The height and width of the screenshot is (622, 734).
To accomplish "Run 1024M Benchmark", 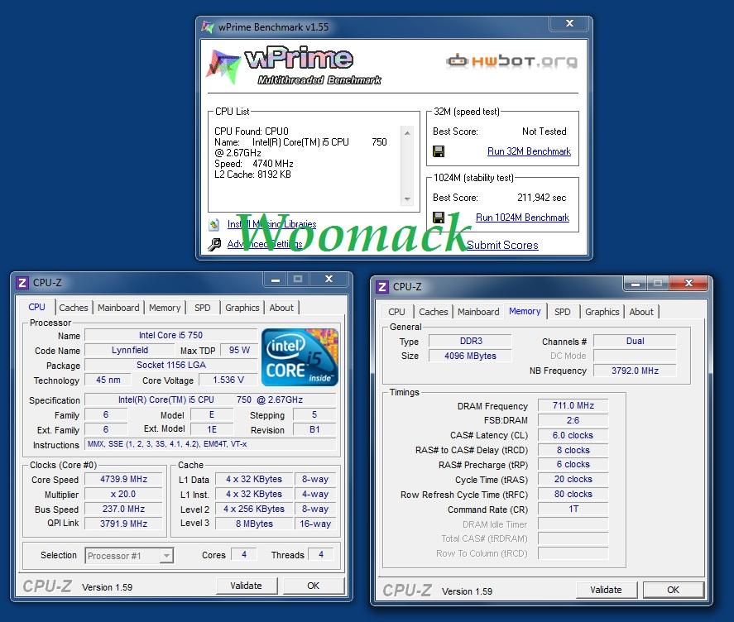I will (x=522, y=218).
